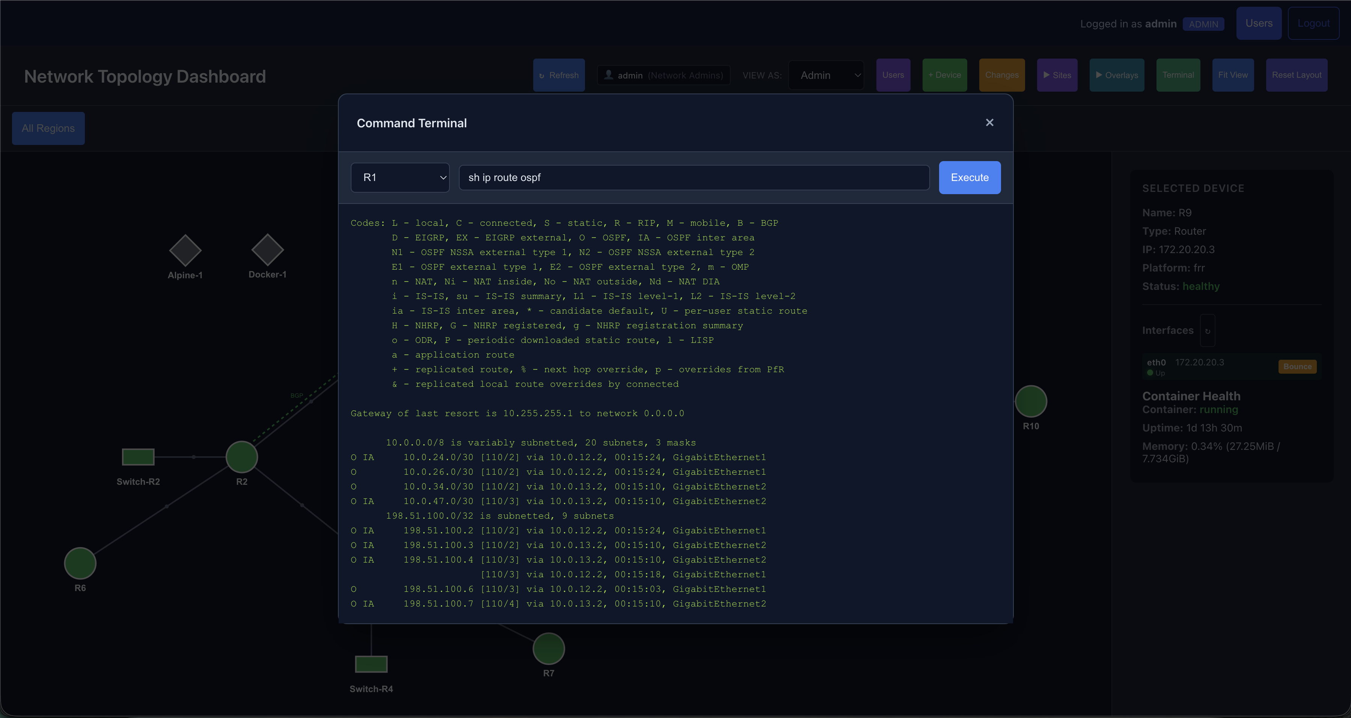The image size is (1351, 718).
Task: Open the R1 device dropdown in terminal
Action: click(400, 177)
